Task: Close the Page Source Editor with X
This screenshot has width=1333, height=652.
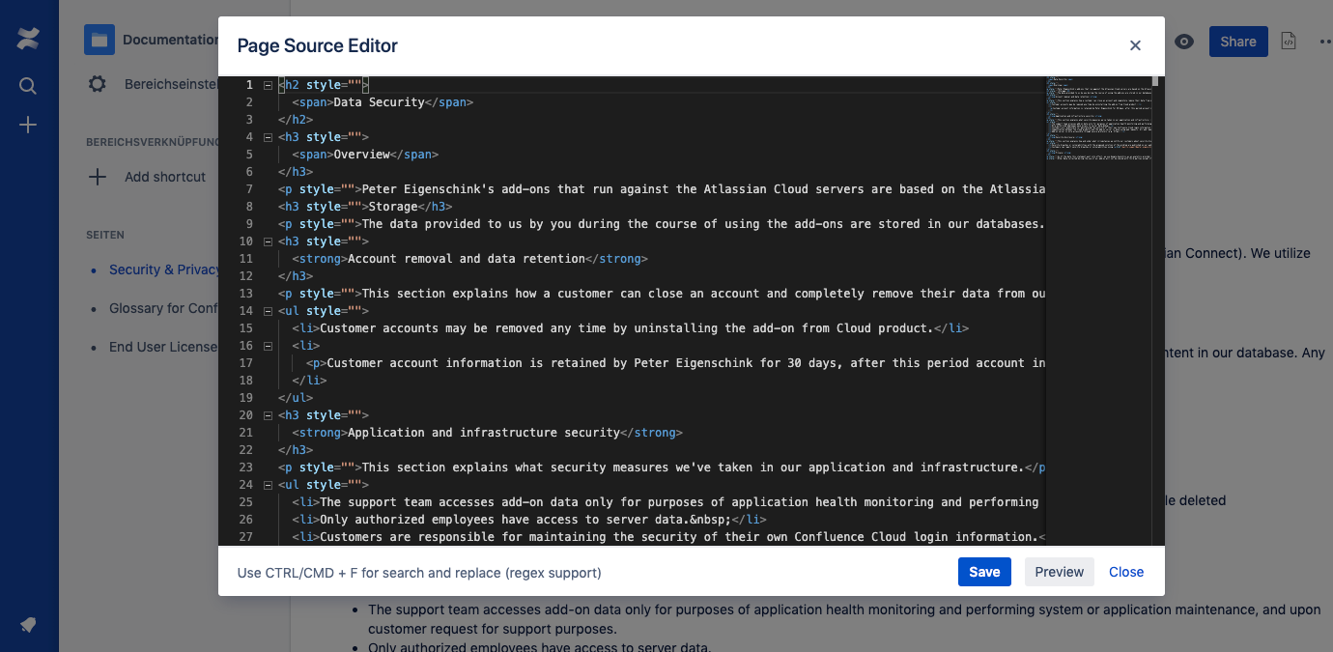Action: pos(1135,45)
